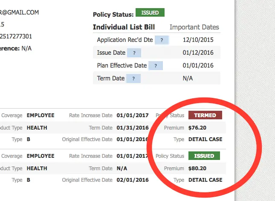
Task: Select the ISSUED badge in second coverage row
Action: [x=204, y=156]
